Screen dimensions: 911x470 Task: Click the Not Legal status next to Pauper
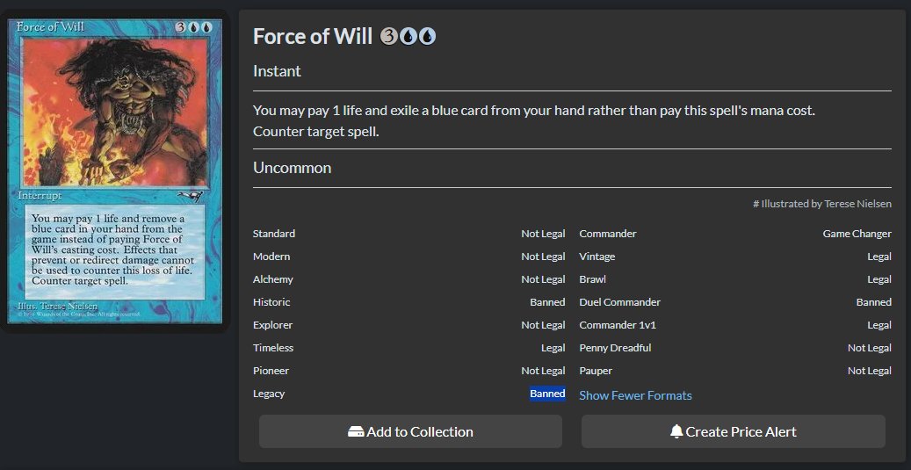point(870,371)
